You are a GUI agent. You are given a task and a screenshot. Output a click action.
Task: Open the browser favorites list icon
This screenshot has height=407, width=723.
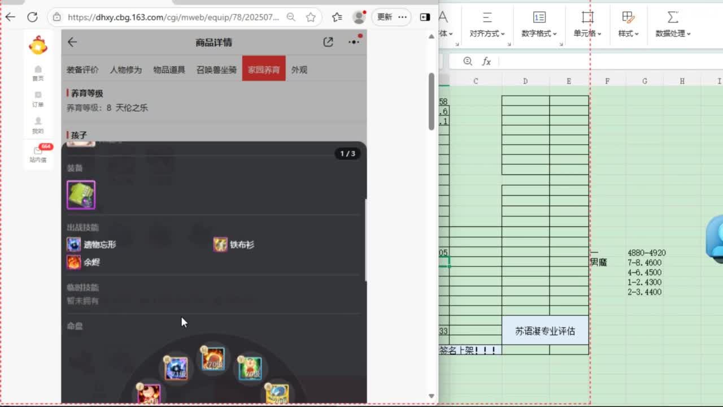[x=337, y=17]
